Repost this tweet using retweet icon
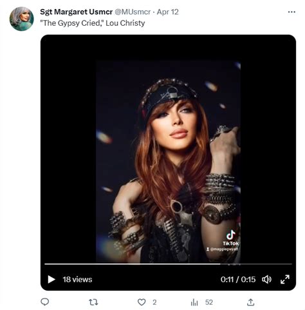 click(x=93, y=302)
